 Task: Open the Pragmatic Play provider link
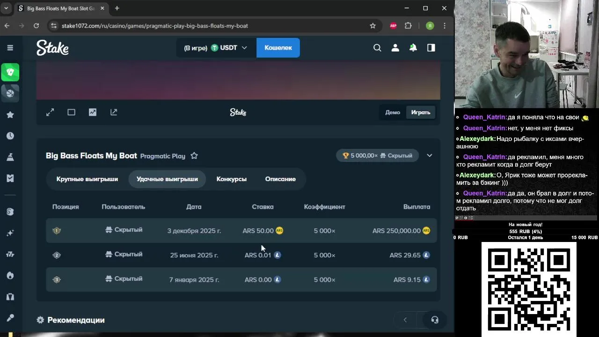(x=163, y=156)
